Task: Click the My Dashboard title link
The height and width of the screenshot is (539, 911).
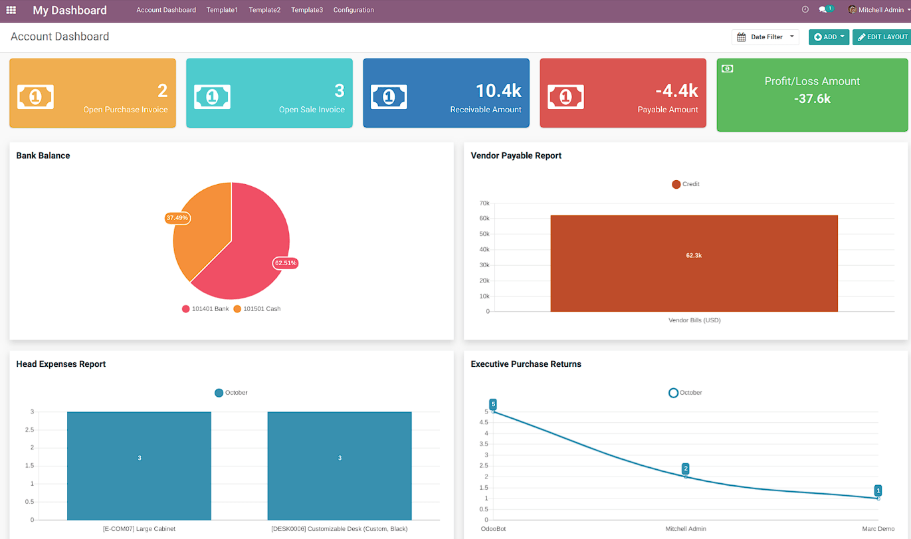Action: click(x=70, y=10)
